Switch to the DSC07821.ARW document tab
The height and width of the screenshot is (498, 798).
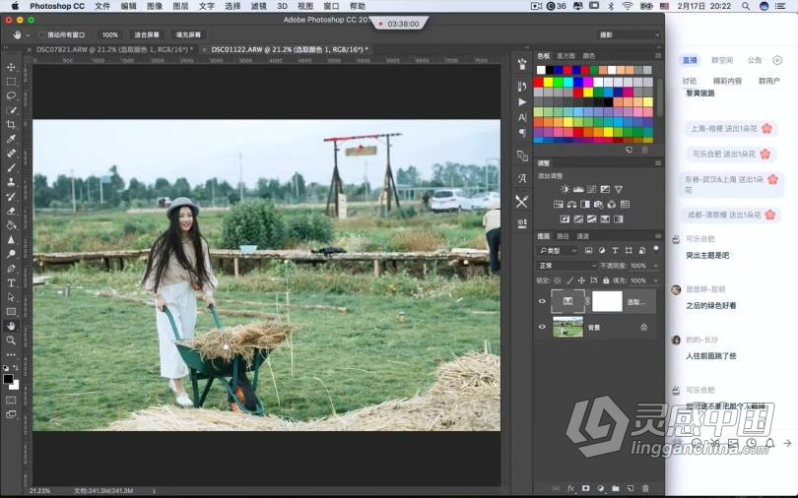pyautogui.click(x=114, y=50)
